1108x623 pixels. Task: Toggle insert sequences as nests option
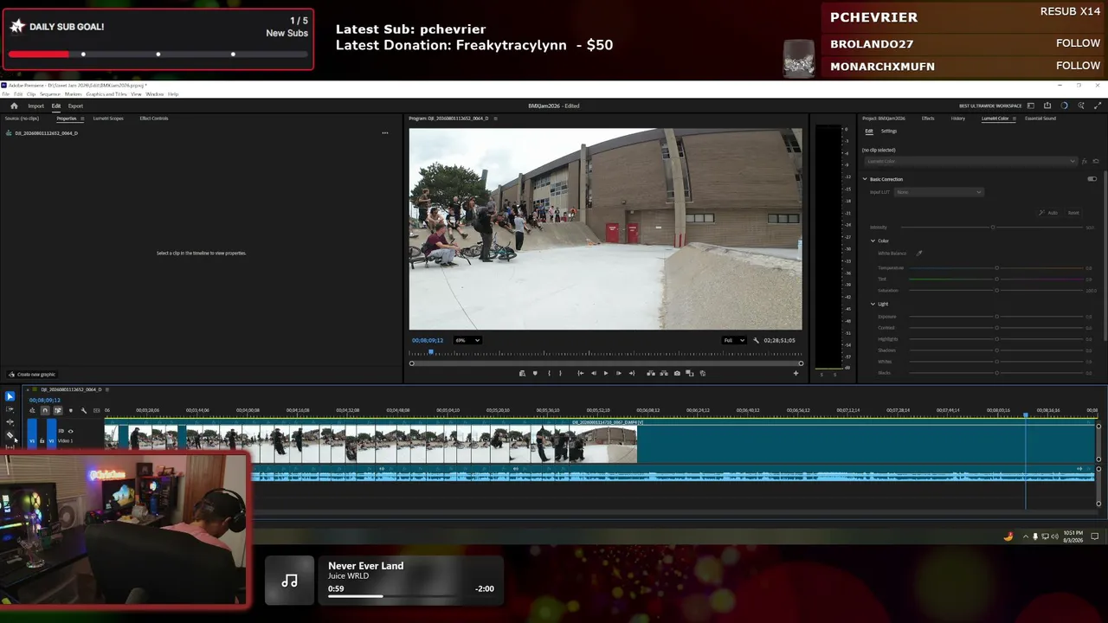[x=32, y=410]
